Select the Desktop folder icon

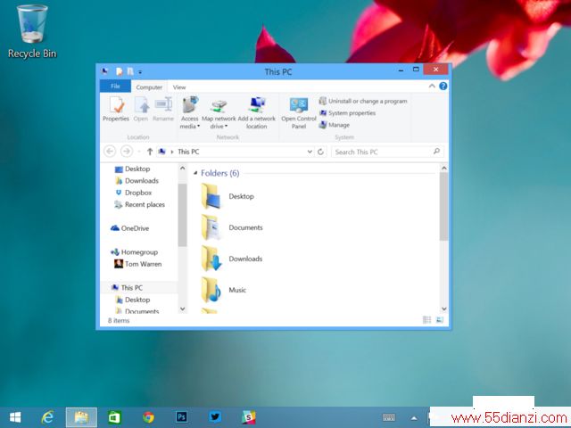pos(211,196)
